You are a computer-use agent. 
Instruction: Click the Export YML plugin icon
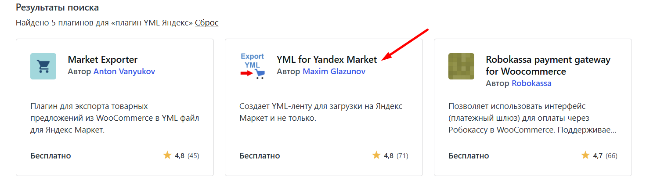pyautogui.click(x=252, y=66)
